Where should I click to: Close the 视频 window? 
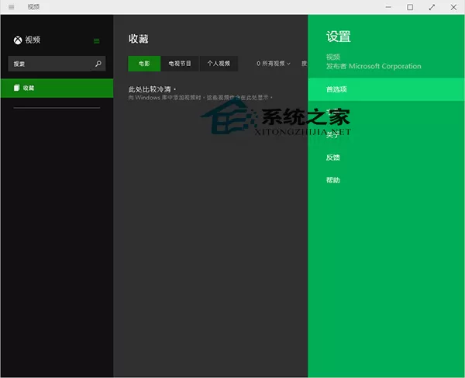[x=453, y=7]
